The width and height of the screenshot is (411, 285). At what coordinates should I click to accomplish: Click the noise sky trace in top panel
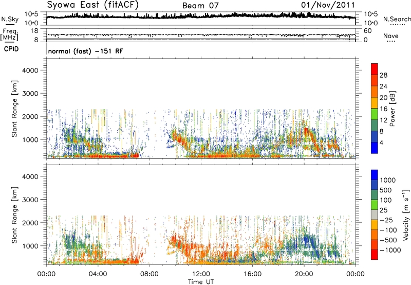tap(201, 16)
